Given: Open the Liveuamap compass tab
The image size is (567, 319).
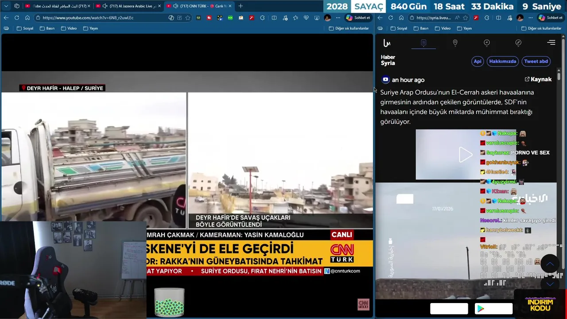Looking at the screenshot, I should [x=518, y=43].
